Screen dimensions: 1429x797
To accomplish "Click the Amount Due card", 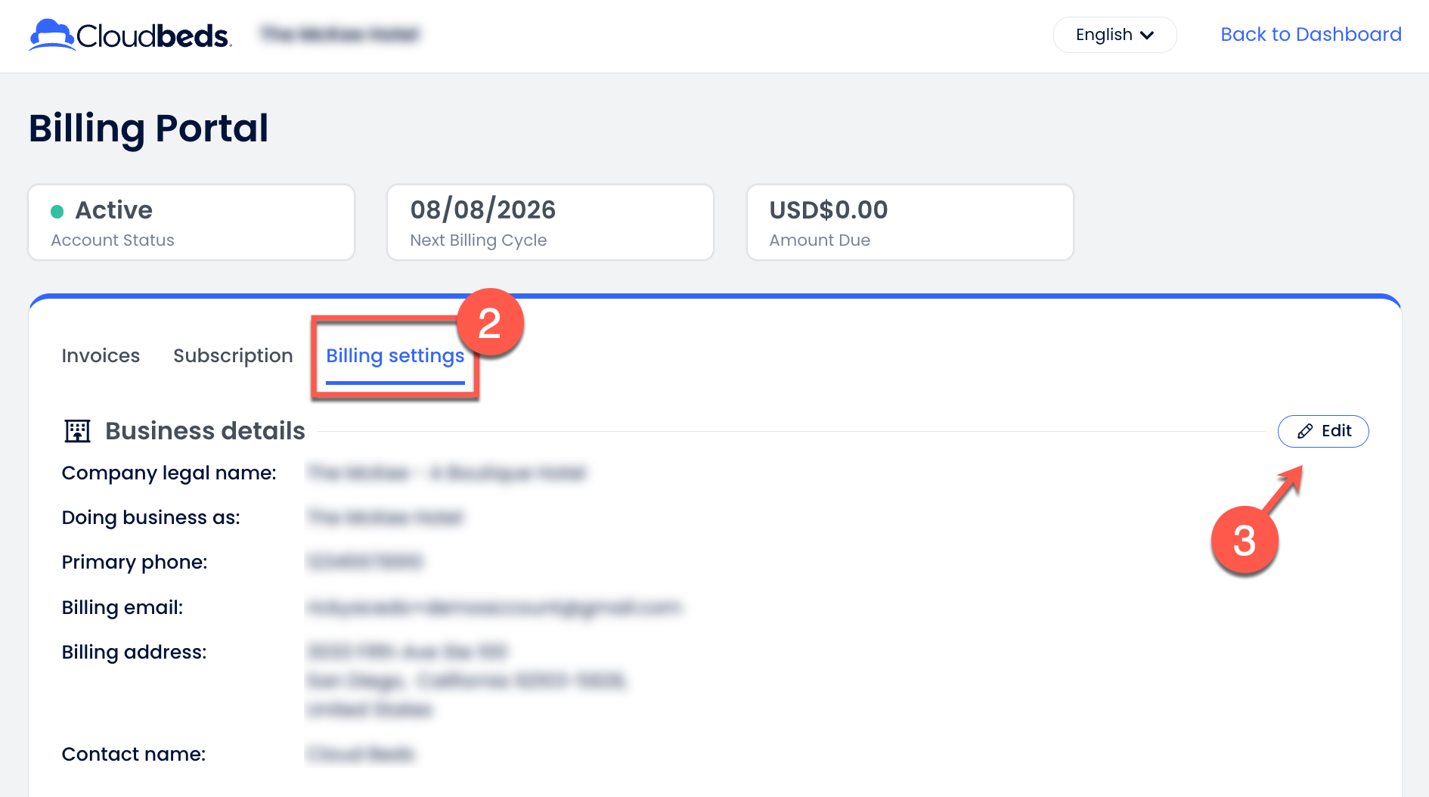I will click(910, 222).
